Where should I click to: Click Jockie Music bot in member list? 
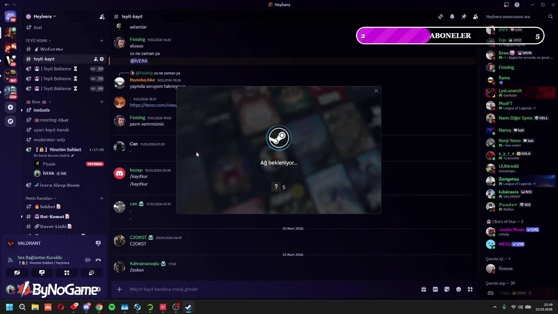[x=520, y=232]
